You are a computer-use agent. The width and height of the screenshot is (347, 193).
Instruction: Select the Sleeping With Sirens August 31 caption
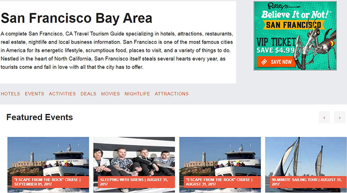point(134,182)
